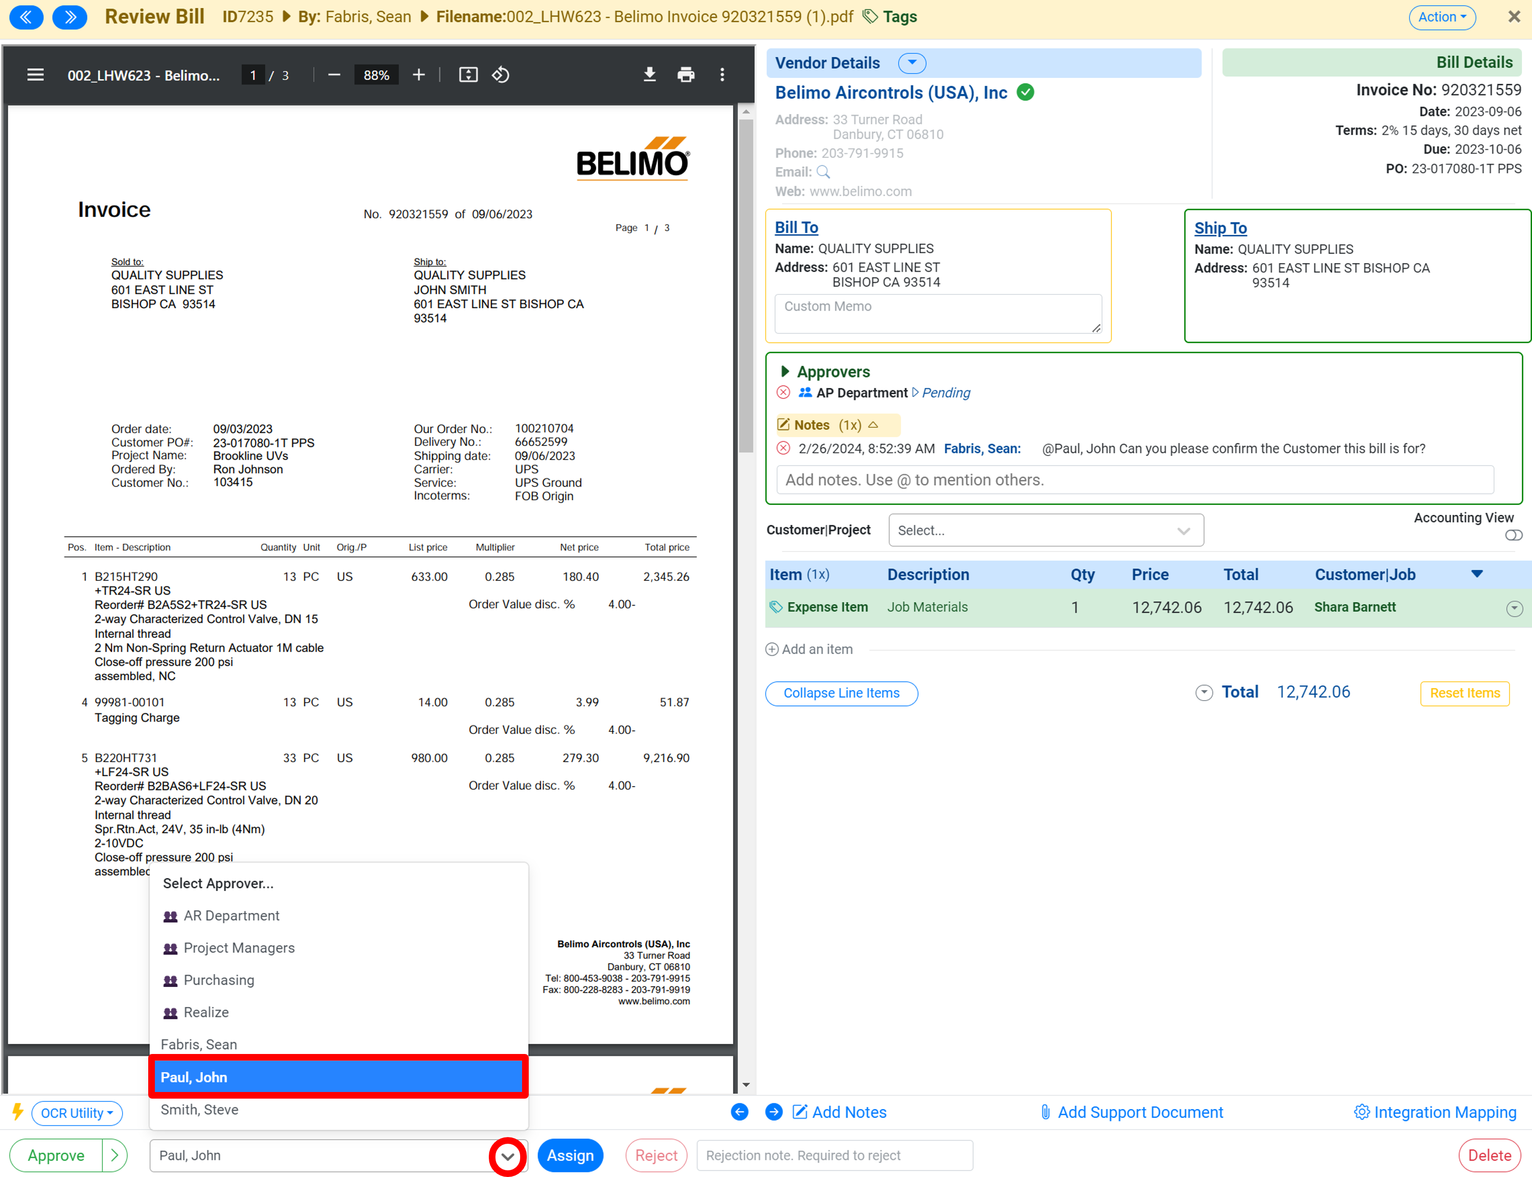Open the PDF viewer sidebar menu
This screenshot has width=1532, height=1177.
click(x=35, y=75)
